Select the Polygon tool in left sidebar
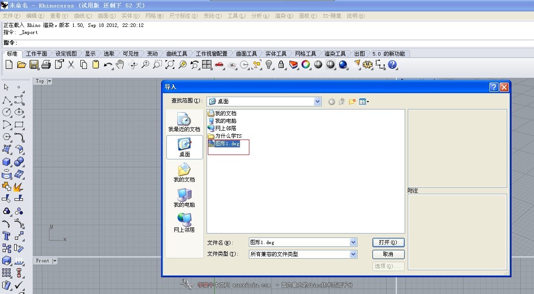The image size is (534, 294). pyautogui.click(x=7, y=137)
